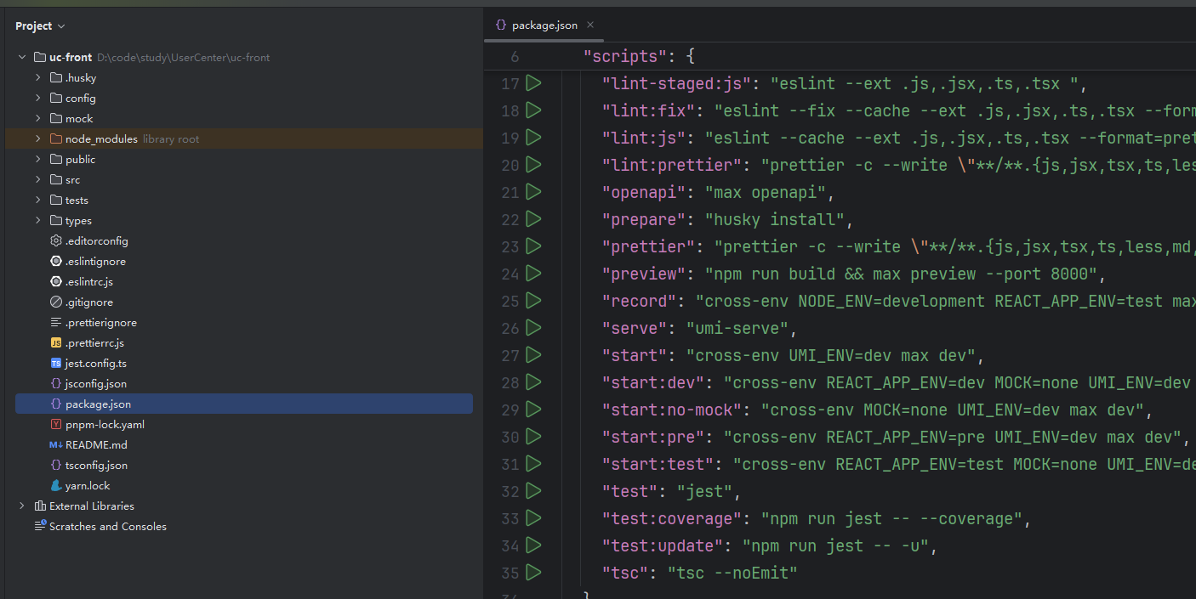This screenshot has height=599, width=1196.
Task: Run the tsc script gutter icon
Action: (x=533, y=573)
